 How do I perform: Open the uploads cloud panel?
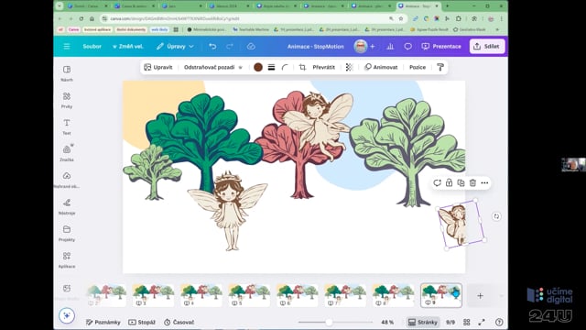(x=67, y=180)
